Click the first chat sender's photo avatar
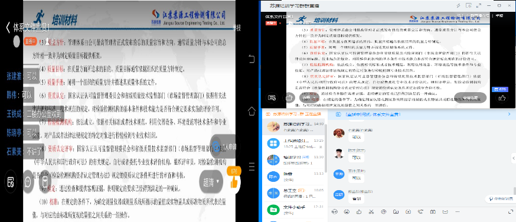The width and height of the screenshot is (516, 222). pyautogui.click(x=339, y=133)
